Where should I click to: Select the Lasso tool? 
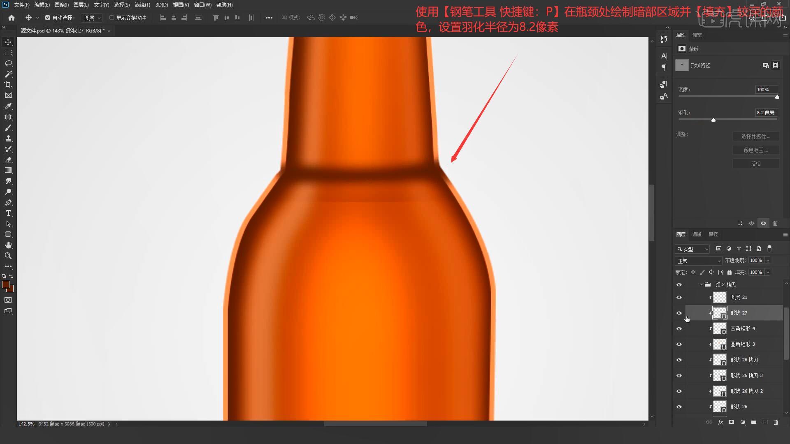click(8, 63)
